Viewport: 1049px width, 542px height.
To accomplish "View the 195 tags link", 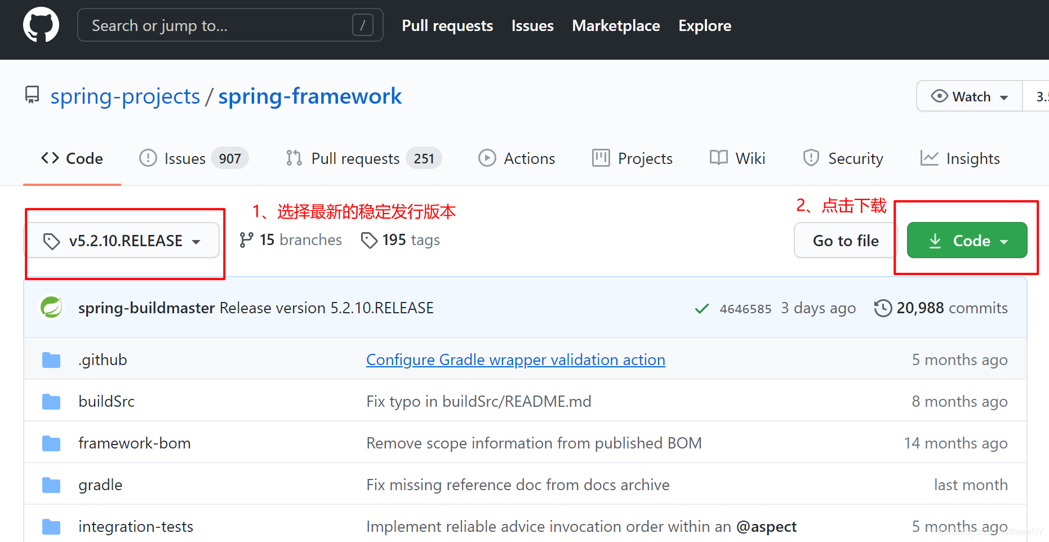I will 401,240.
